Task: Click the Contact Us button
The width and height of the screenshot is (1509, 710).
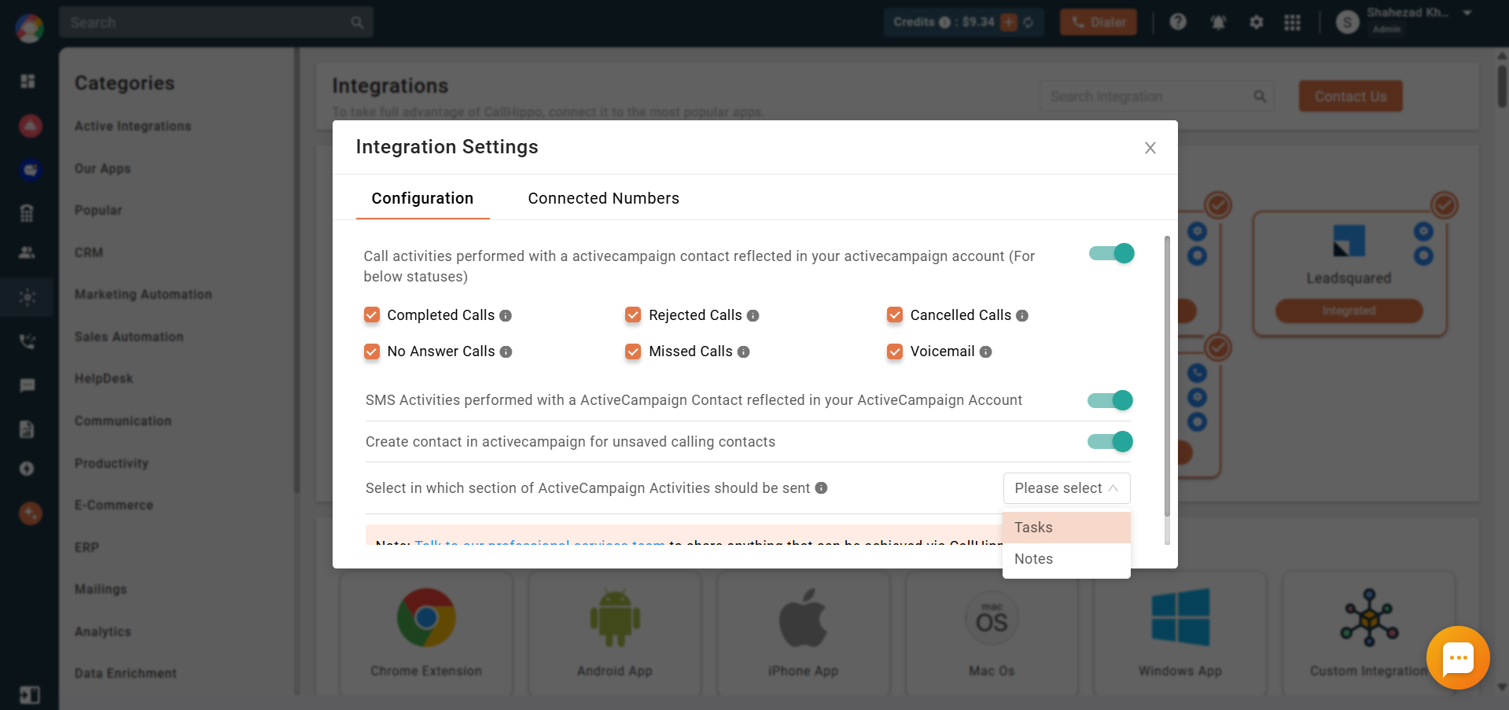Action: click(x=1350, y=96)
